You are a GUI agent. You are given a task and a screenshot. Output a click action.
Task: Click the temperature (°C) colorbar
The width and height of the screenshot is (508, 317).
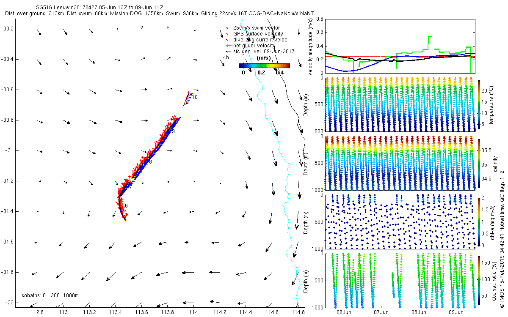pyautogui.click(x=479, y=104)
